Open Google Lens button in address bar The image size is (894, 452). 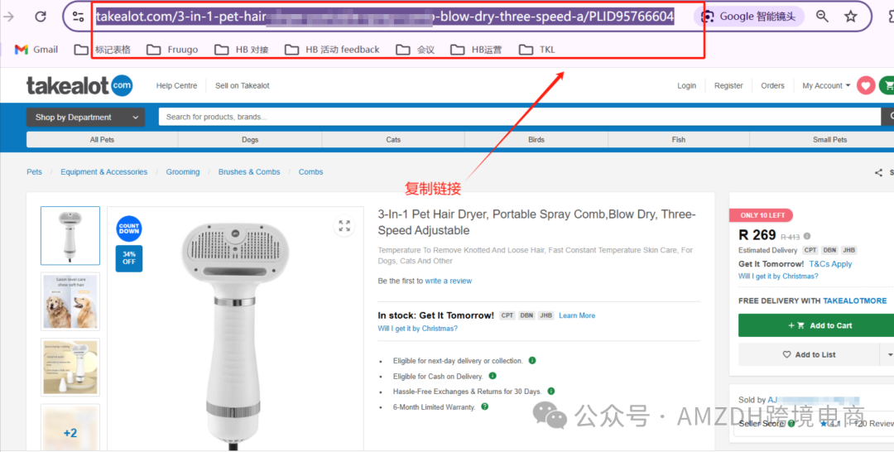748,17
